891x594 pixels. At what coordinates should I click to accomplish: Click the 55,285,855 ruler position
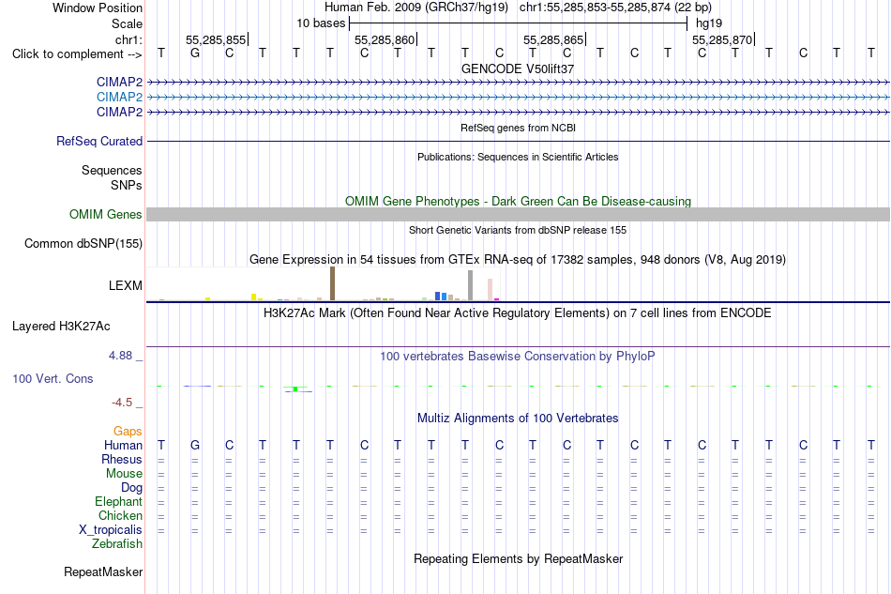point(216,39)
